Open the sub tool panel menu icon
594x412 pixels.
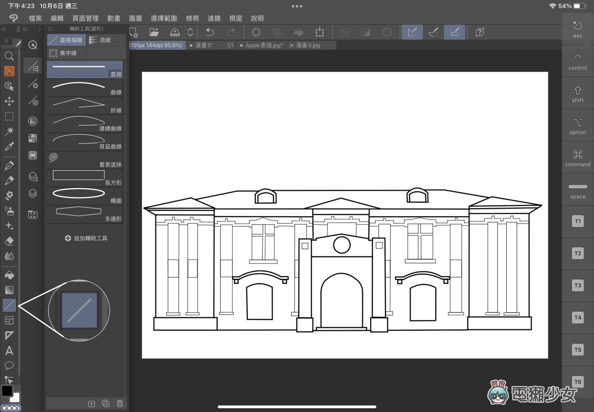[50, 29]
